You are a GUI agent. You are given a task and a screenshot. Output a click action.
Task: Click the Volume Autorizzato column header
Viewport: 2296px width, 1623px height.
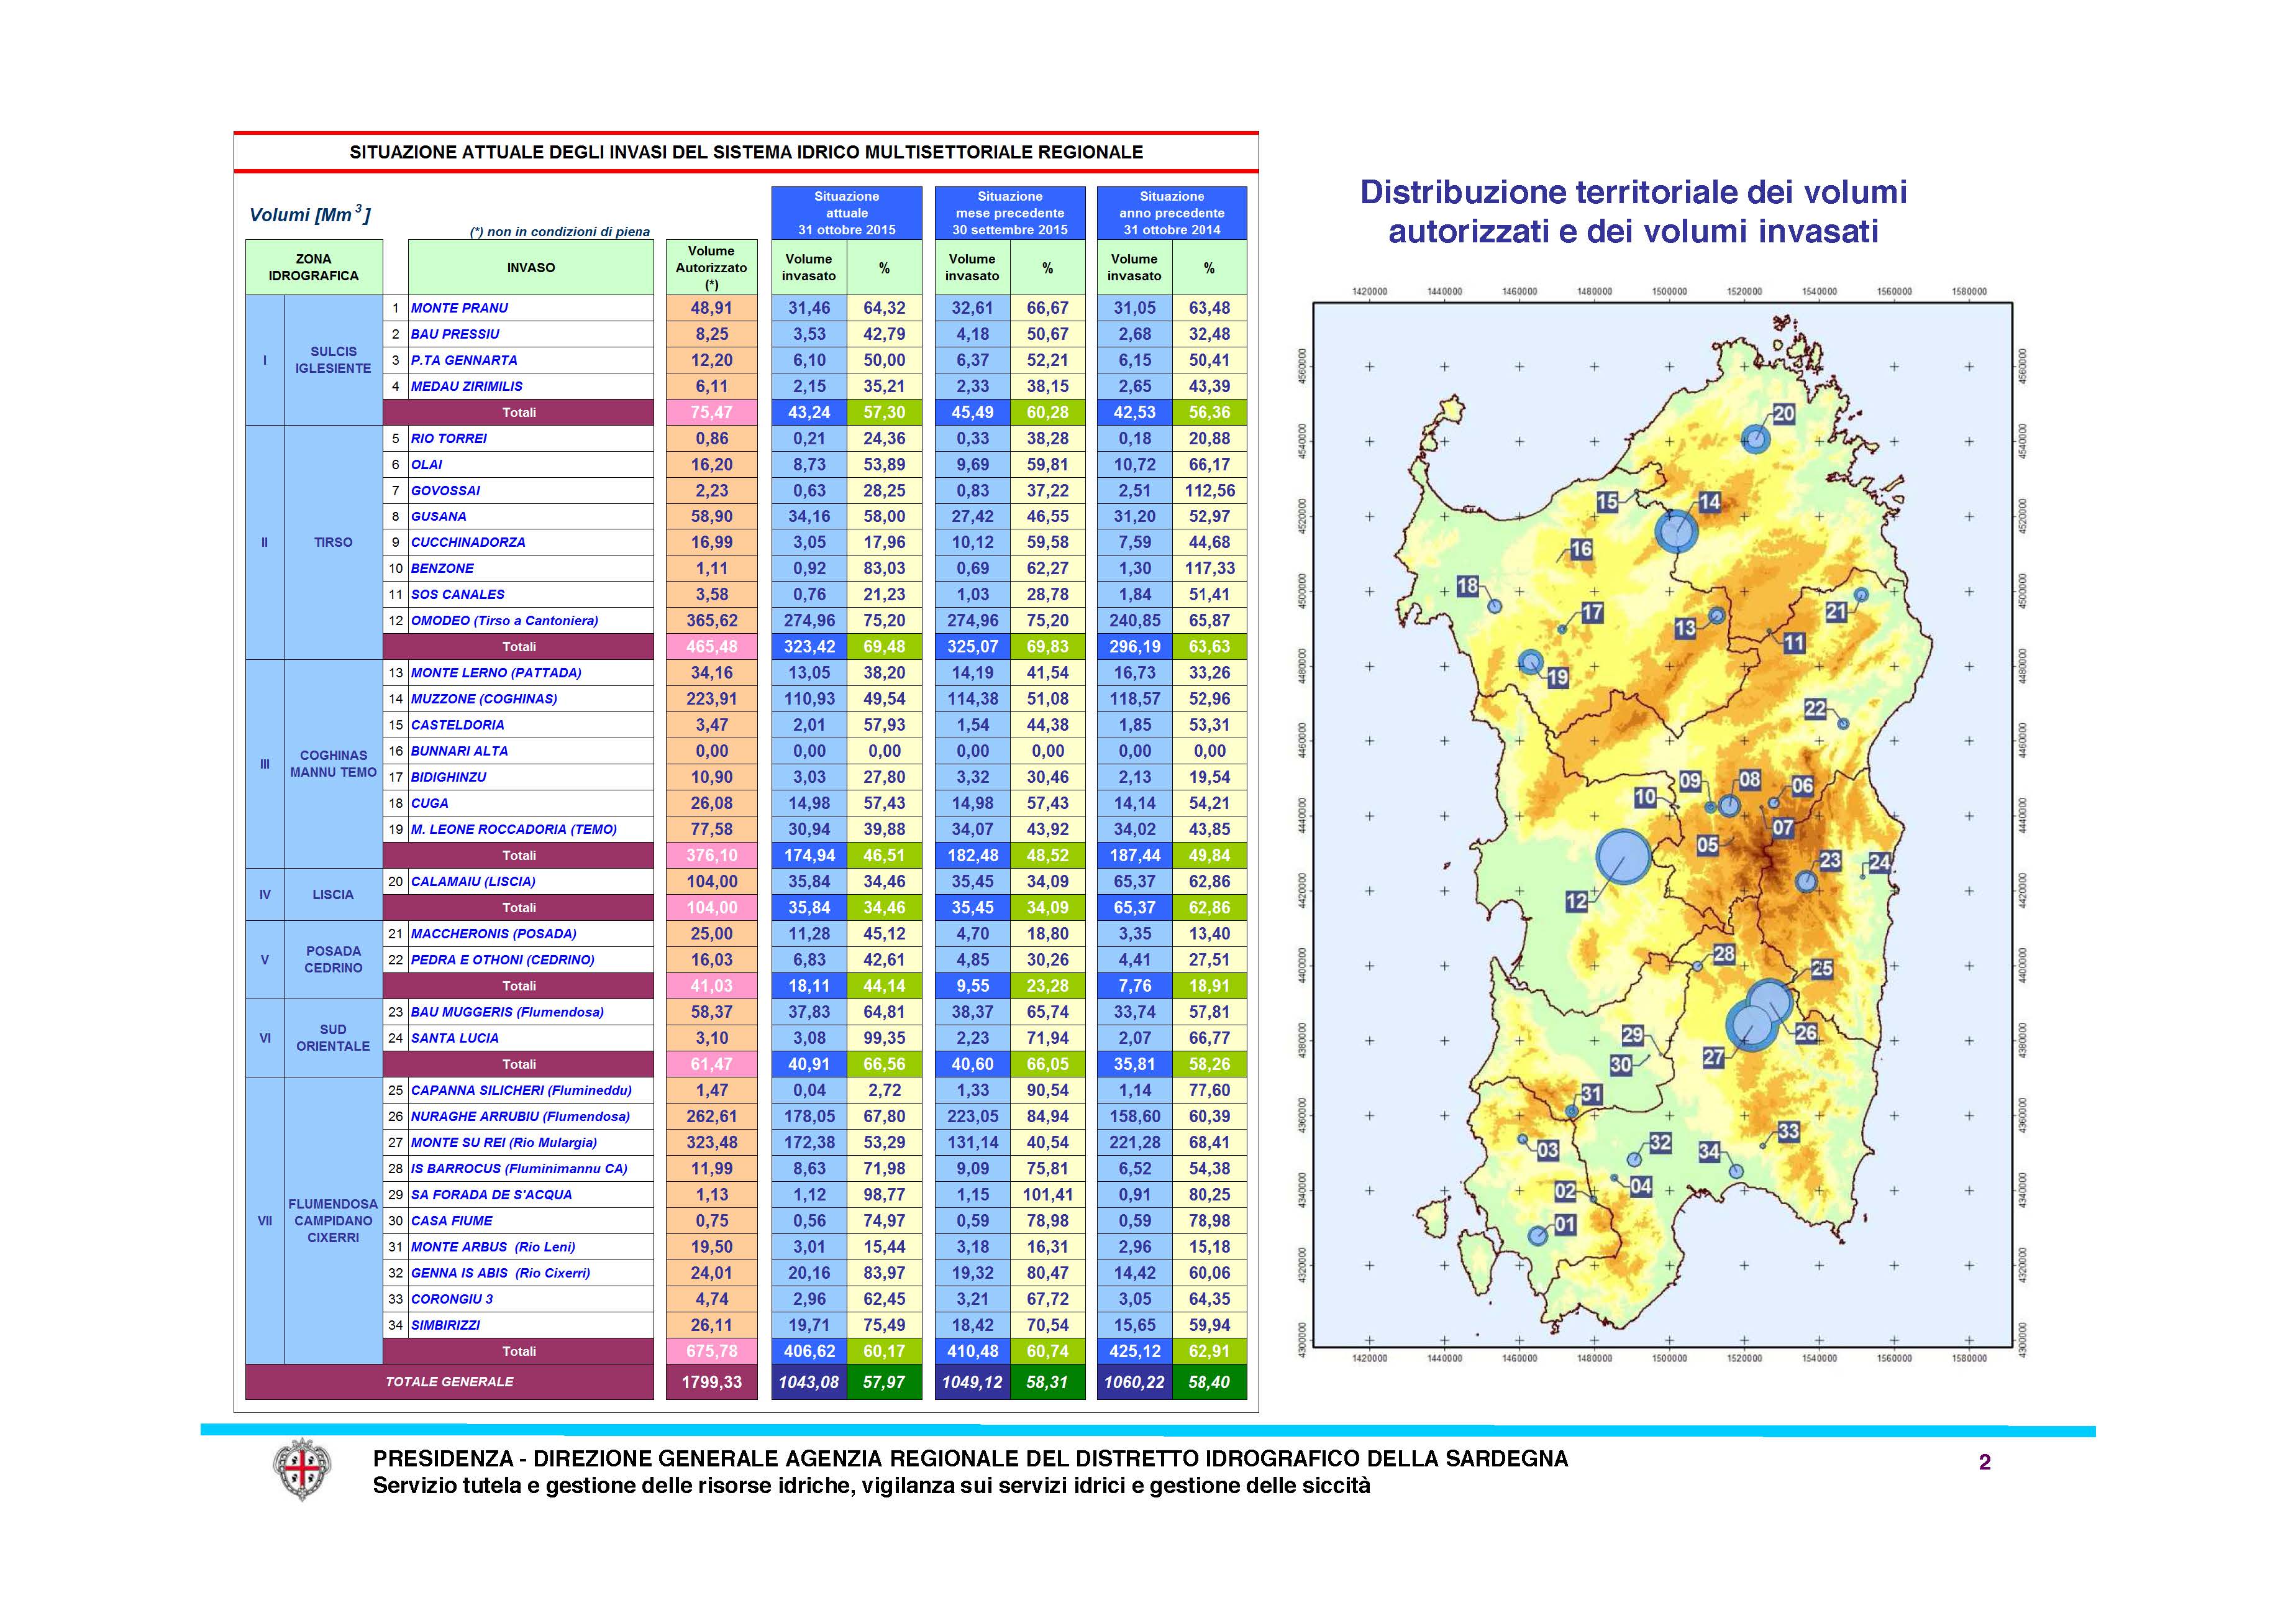tap(711, 267)
